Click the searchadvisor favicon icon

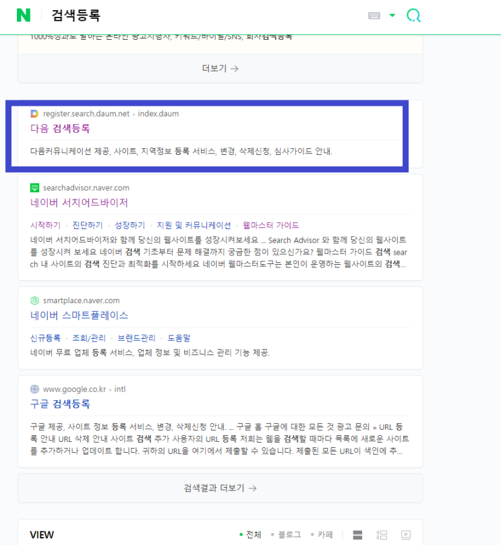pyautogui.click(x=34, y=188)
